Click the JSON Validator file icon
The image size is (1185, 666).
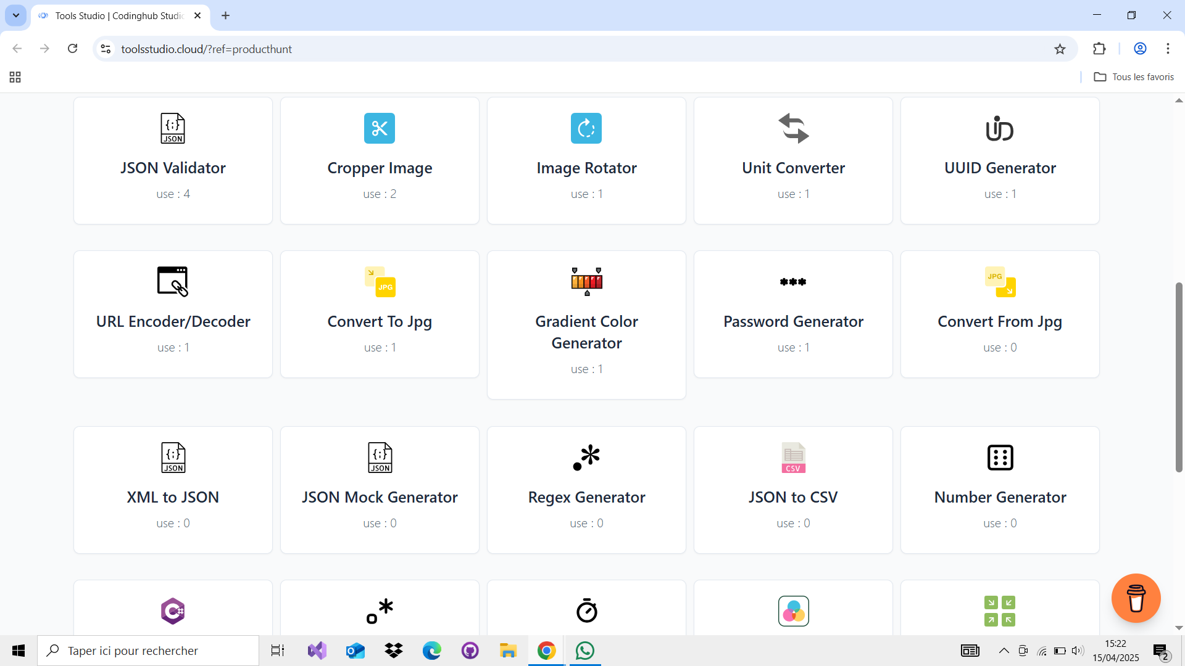[x=173, y=128]
